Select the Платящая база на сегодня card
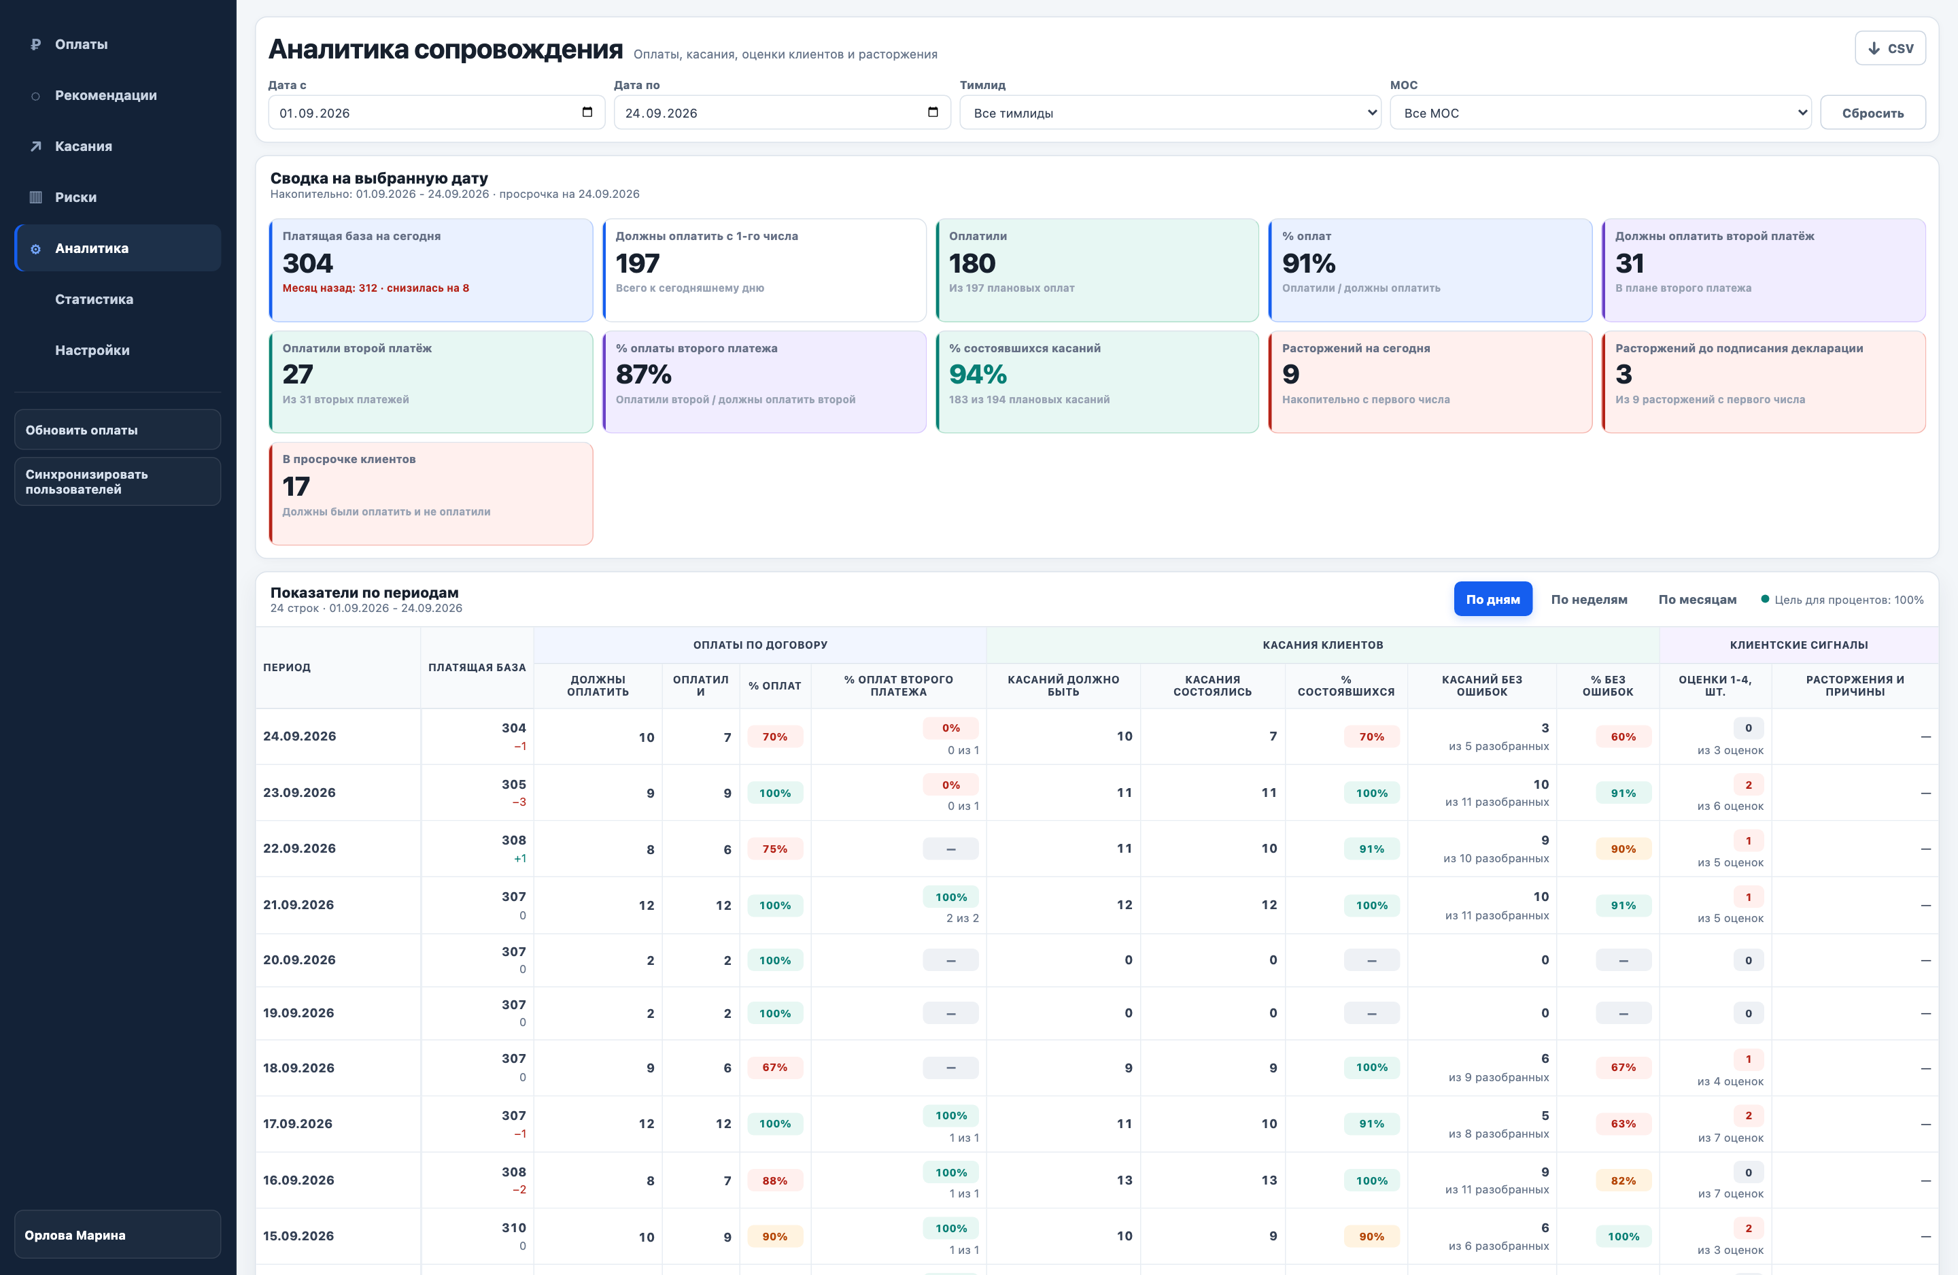 pyautogui.click(x=431, y=270)
